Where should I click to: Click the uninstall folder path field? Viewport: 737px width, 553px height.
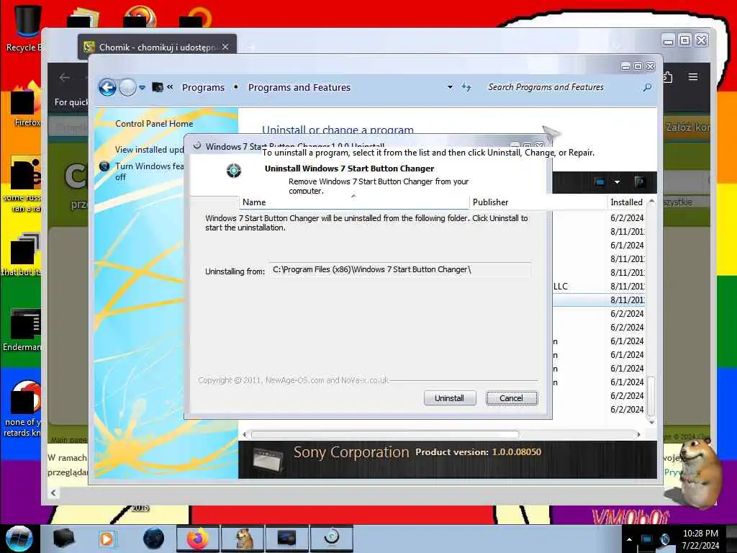400,269
